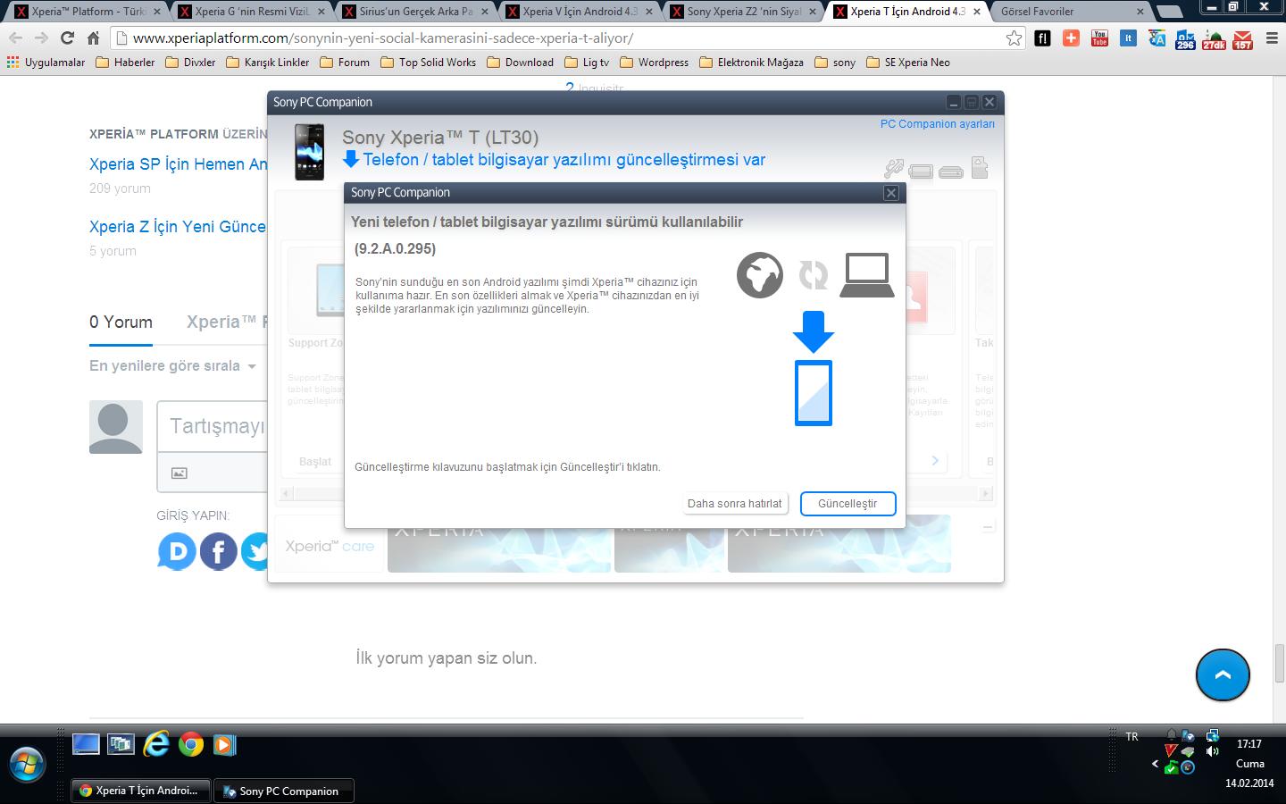
Task: Click the volume speaker tray icon
Action: [1212, 751]
